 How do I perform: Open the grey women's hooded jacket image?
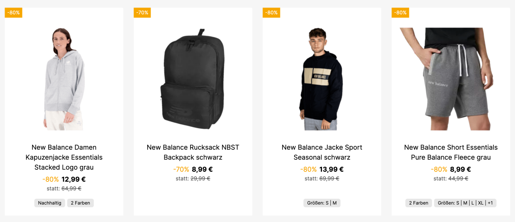tap(64, 79)
